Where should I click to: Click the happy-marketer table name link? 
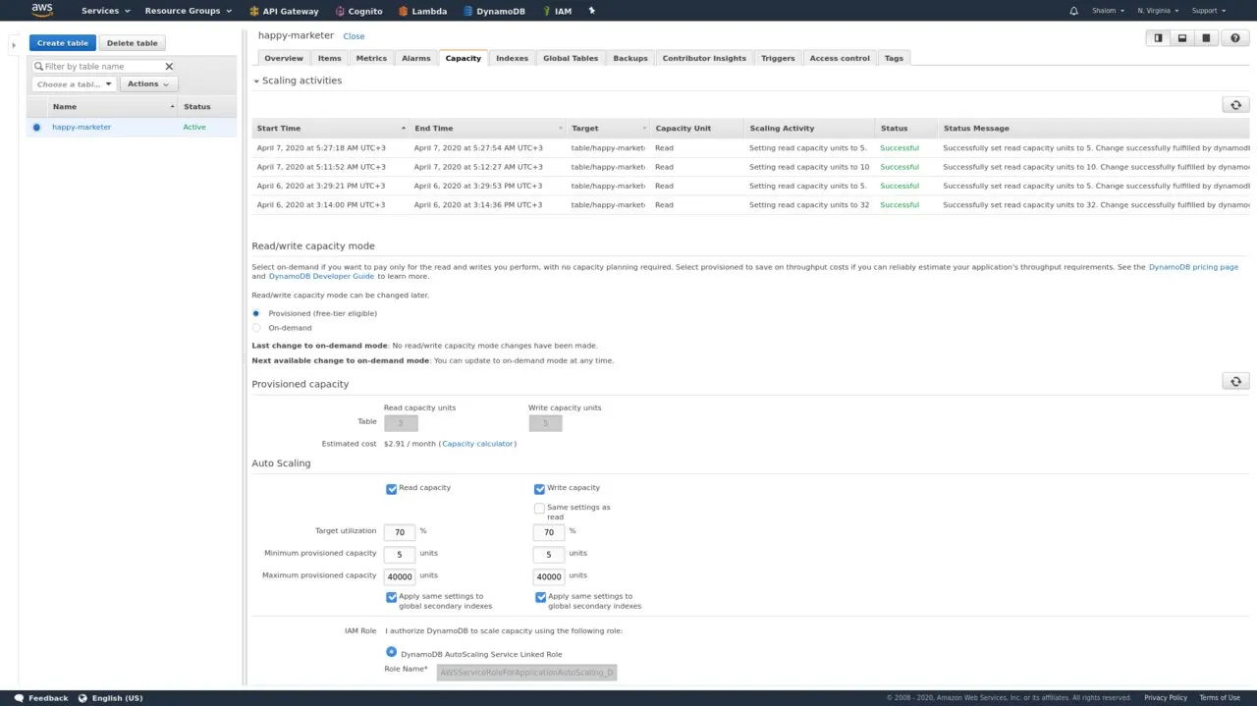pyautogui.click(x=82, y=127)
